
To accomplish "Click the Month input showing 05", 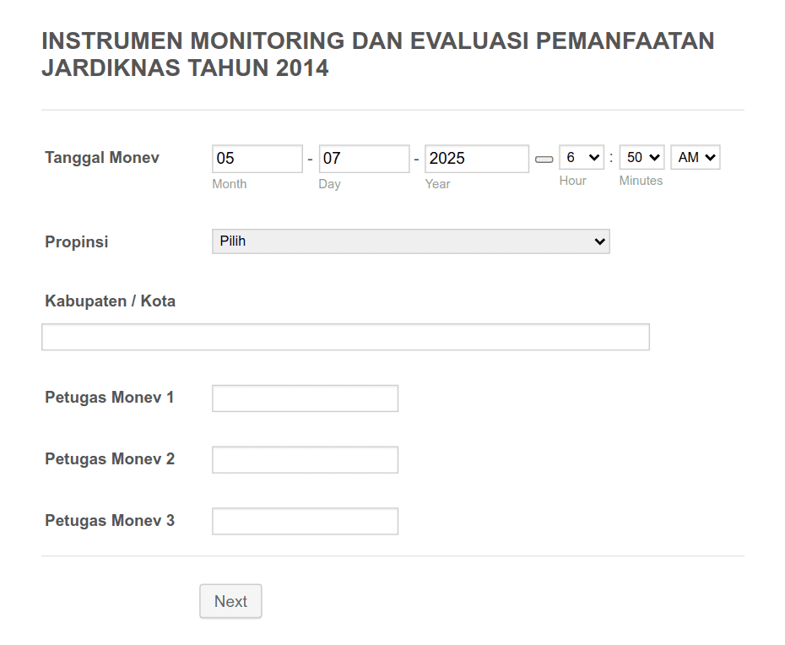I will coord(257,158).
